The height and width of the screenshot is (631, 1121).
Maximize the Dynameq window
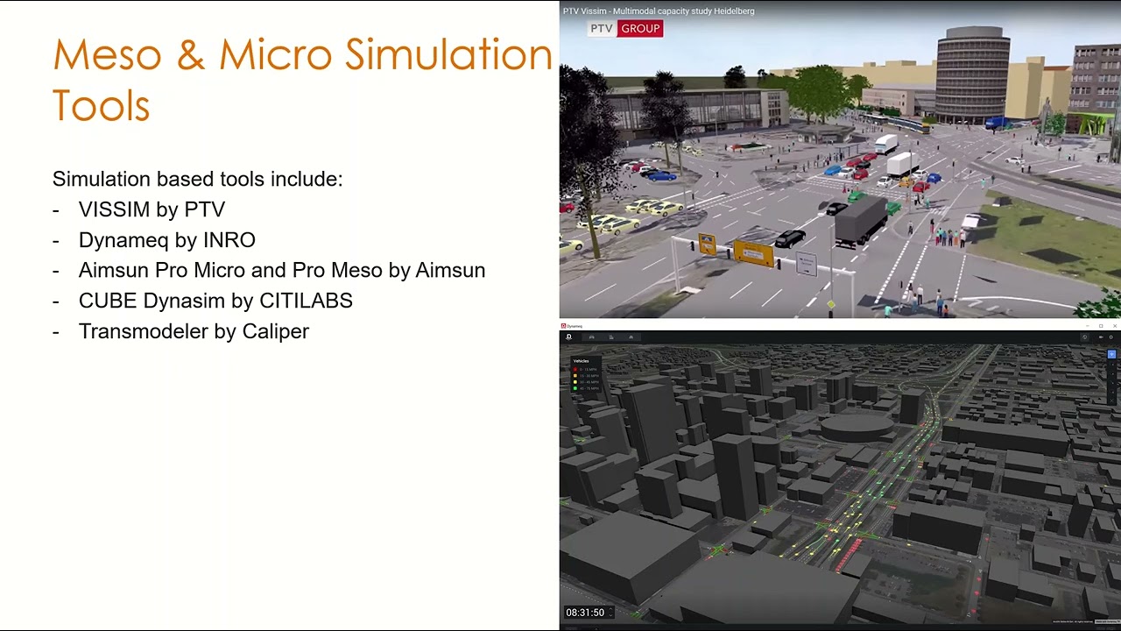click(1101, 326)
